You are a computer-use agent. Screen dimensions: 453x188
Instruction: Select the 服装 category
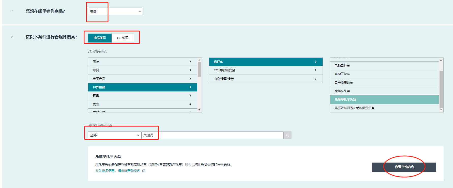tap(143, 62)
